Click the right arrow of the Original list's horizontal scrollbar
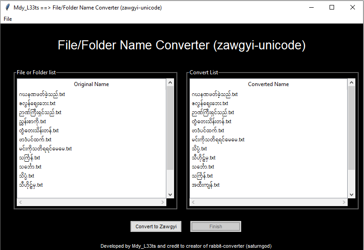This screenshot has height=250, width=364. pos(163,202)
